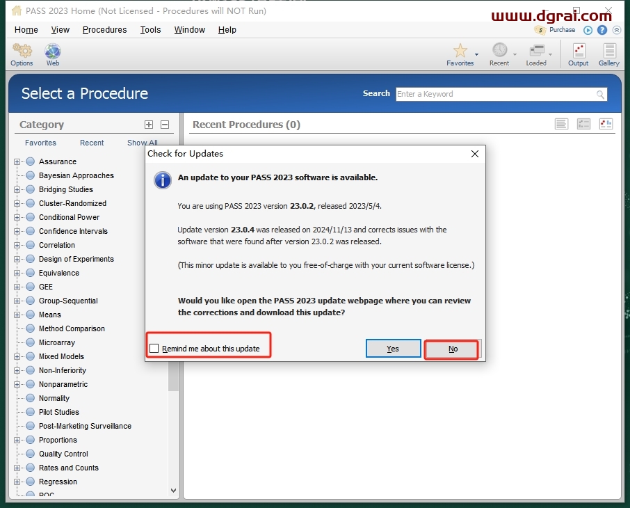Viewport: 630px width, 508px height.
Task: Select Bayesian Approaches category
Action: [76, 176]
